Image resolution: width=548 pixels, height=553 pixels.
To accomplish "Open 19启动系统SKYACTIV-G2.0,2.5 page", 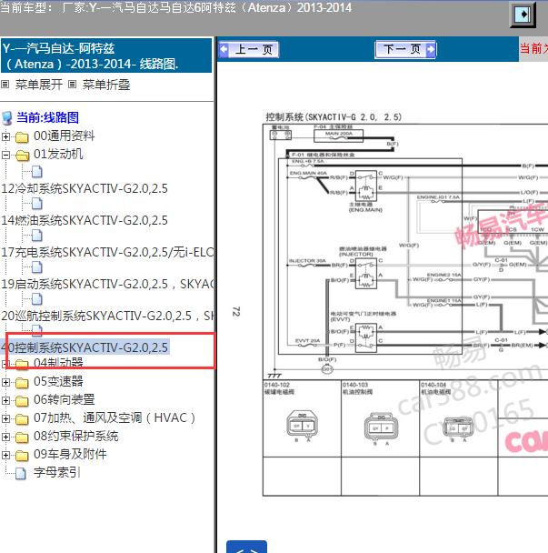I will click(x=107, y=284).
